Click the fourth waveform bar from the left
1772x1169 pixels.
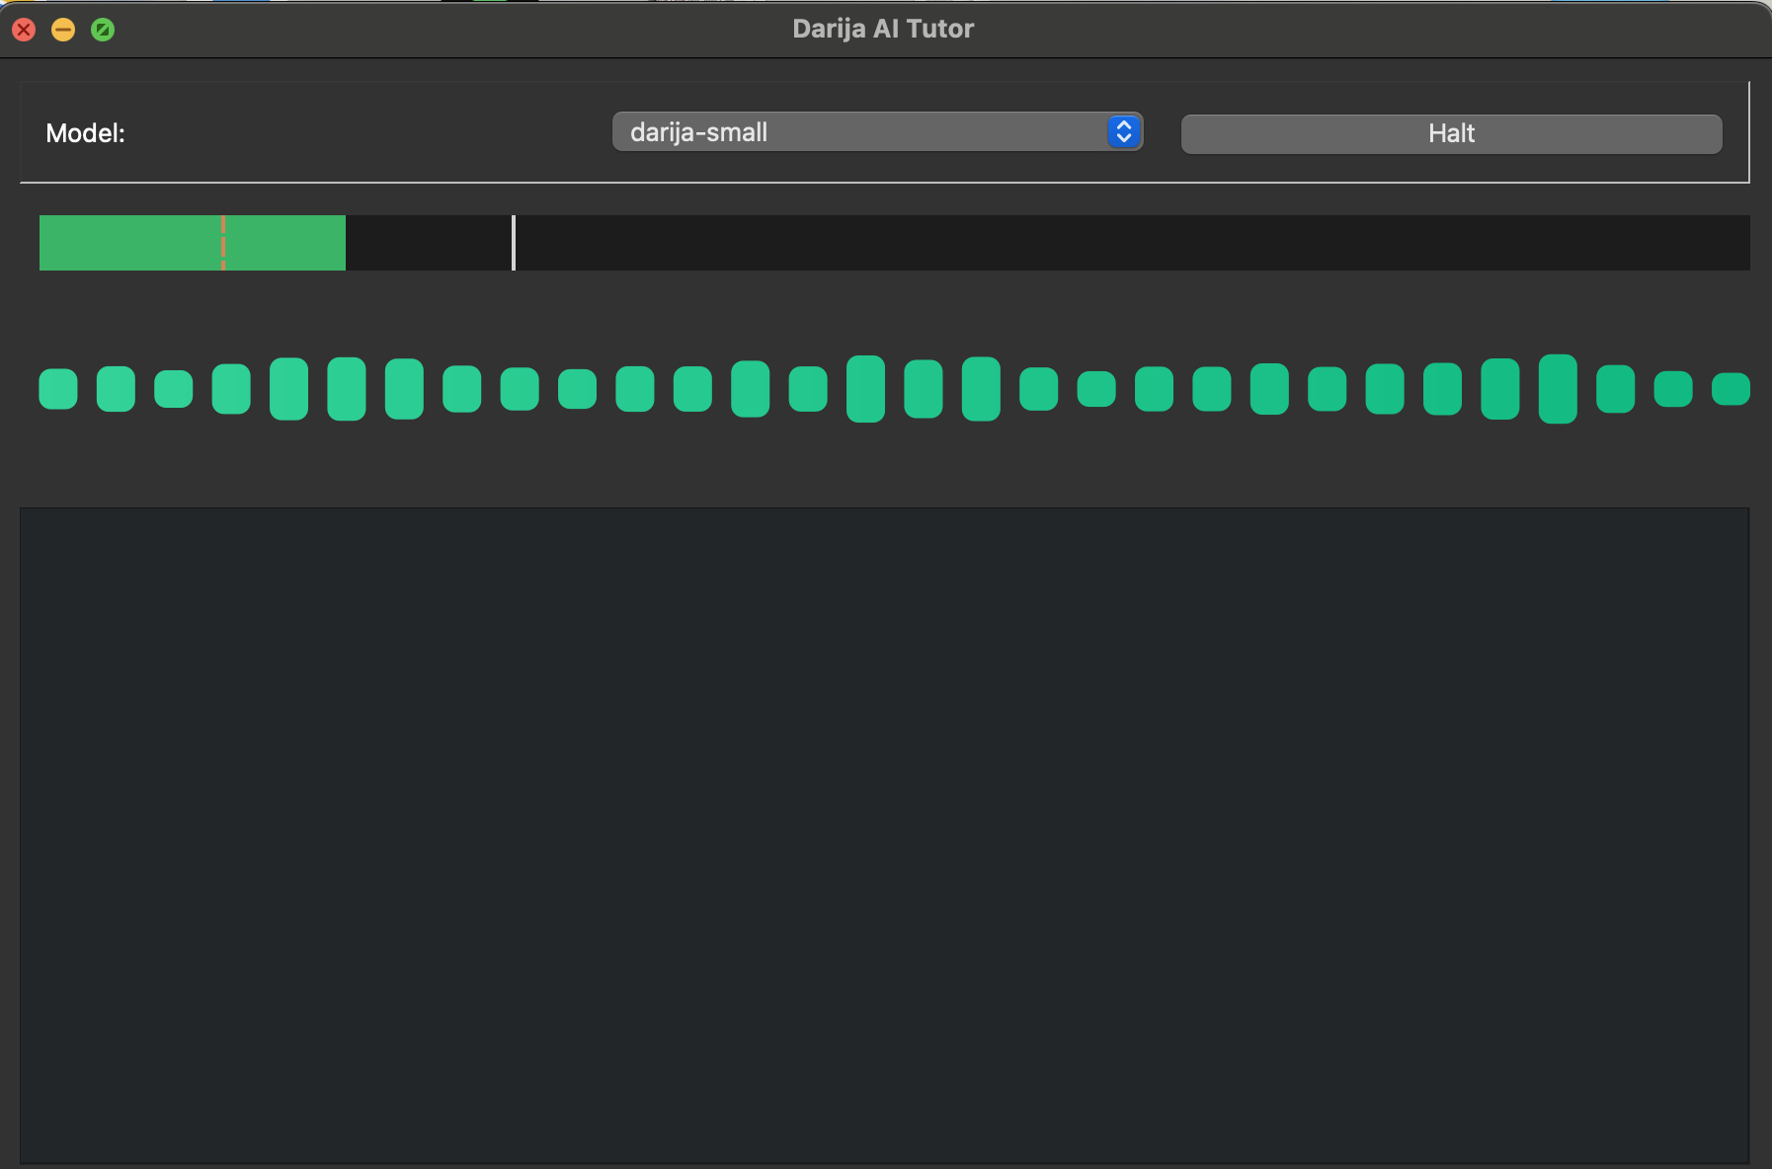[231, 389]
